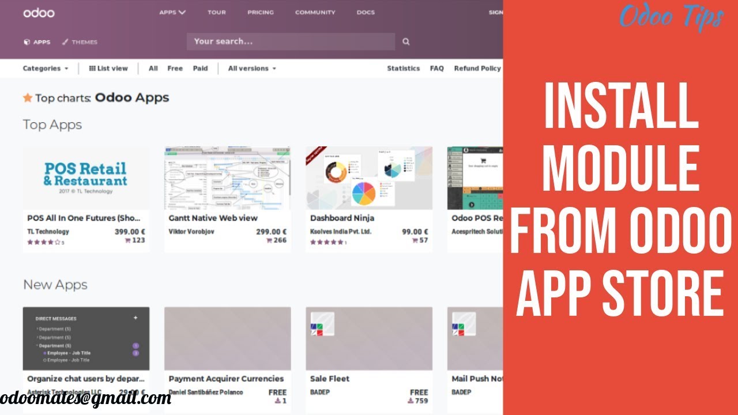
Task: Click author Ksolves India Pvt. Ltd.
Action: click(341, 232)
